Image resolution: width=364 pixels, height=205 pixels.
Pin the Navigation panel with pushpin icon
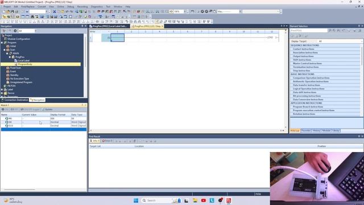click(x=82, y=26)
